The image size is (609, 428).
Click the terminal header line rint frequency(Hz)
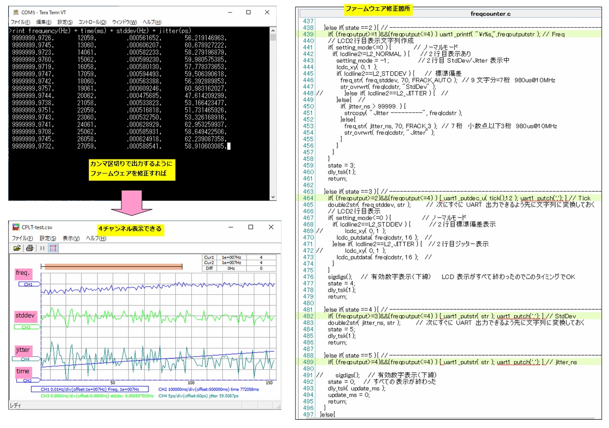[100, 31]
